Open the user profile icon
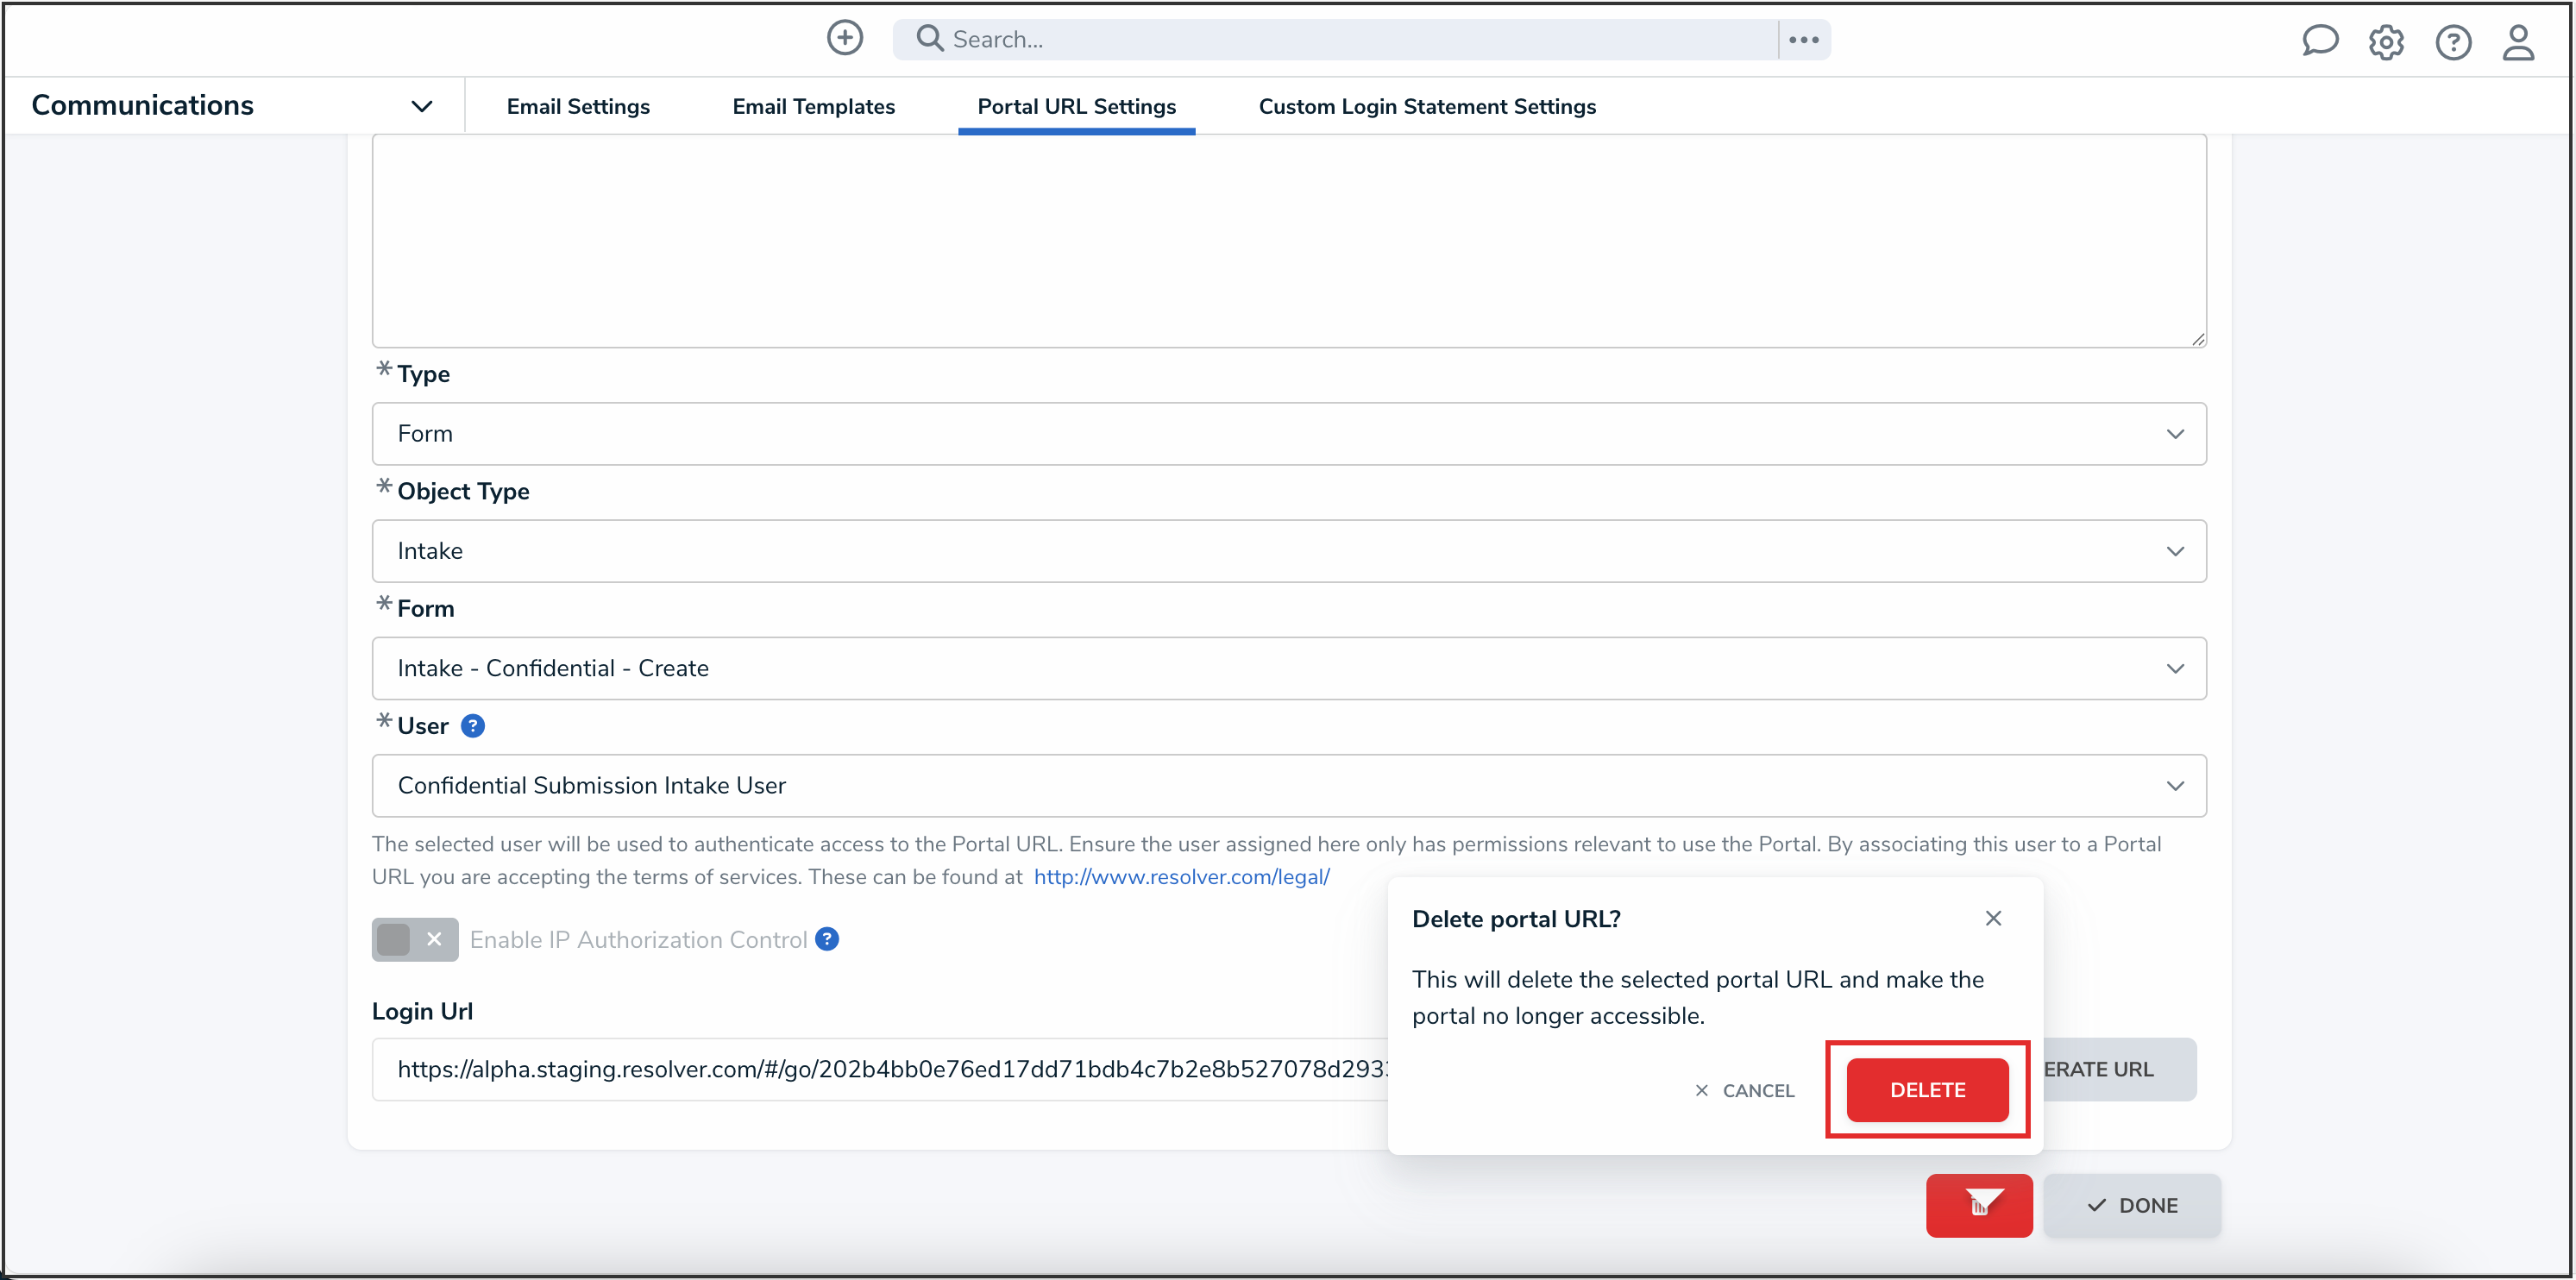Image resolution: width=2576 pixels, height=1280 pixels. point(2517,42)
